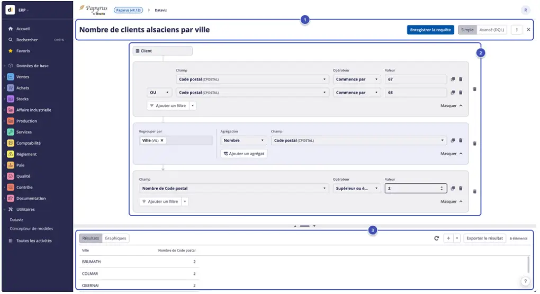Click Enregistrer la requête button

click(x=430, y=30)
